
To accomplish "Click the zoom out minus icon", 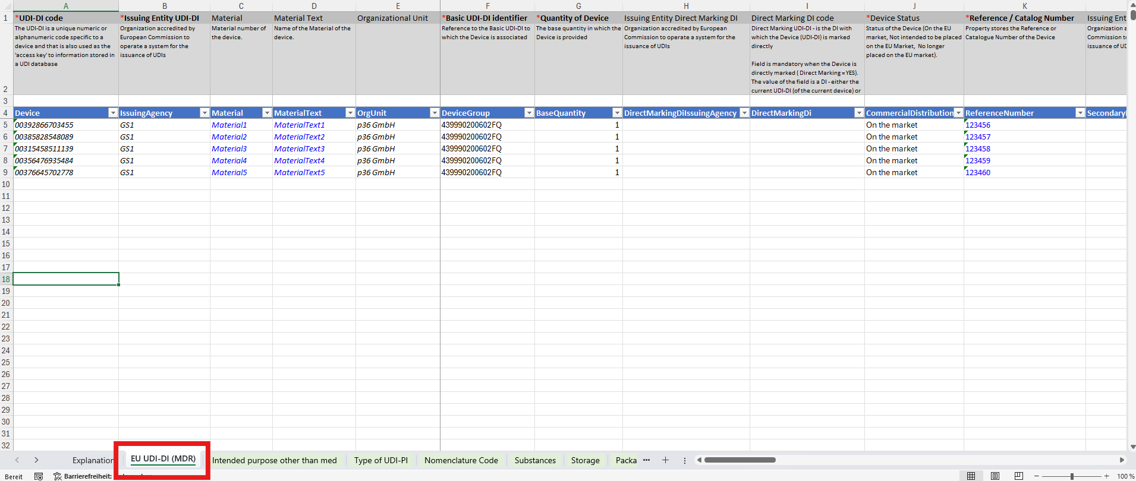I will 1037,476.
